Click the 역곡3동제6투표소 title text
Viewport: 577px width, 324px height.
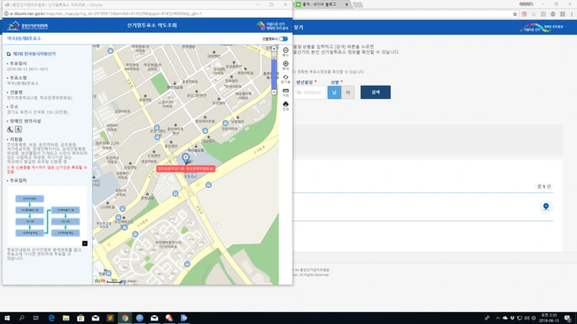(x=24, y=39)
